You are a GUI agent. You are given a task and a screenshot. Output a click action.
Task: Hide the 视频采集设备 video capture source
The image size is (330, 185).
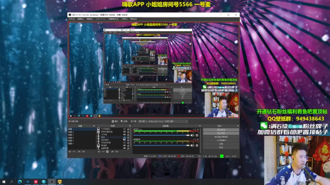(125, 132)
